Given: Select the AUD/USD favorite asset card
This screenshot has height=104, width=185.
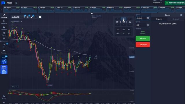Looking at the screenshot, I should click(x=149, y=10).
